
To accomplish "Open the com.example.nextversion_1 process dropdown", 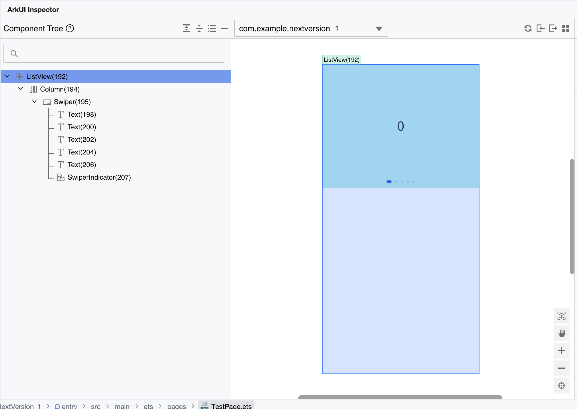I will pos(311,28).
